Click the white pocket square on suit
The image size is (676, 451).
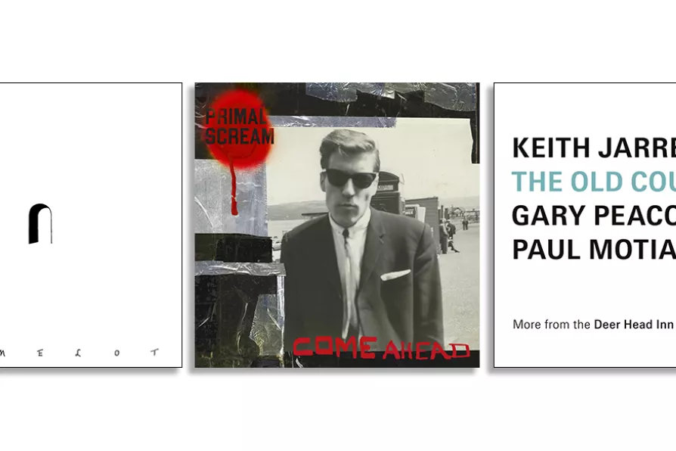(395, 275)
